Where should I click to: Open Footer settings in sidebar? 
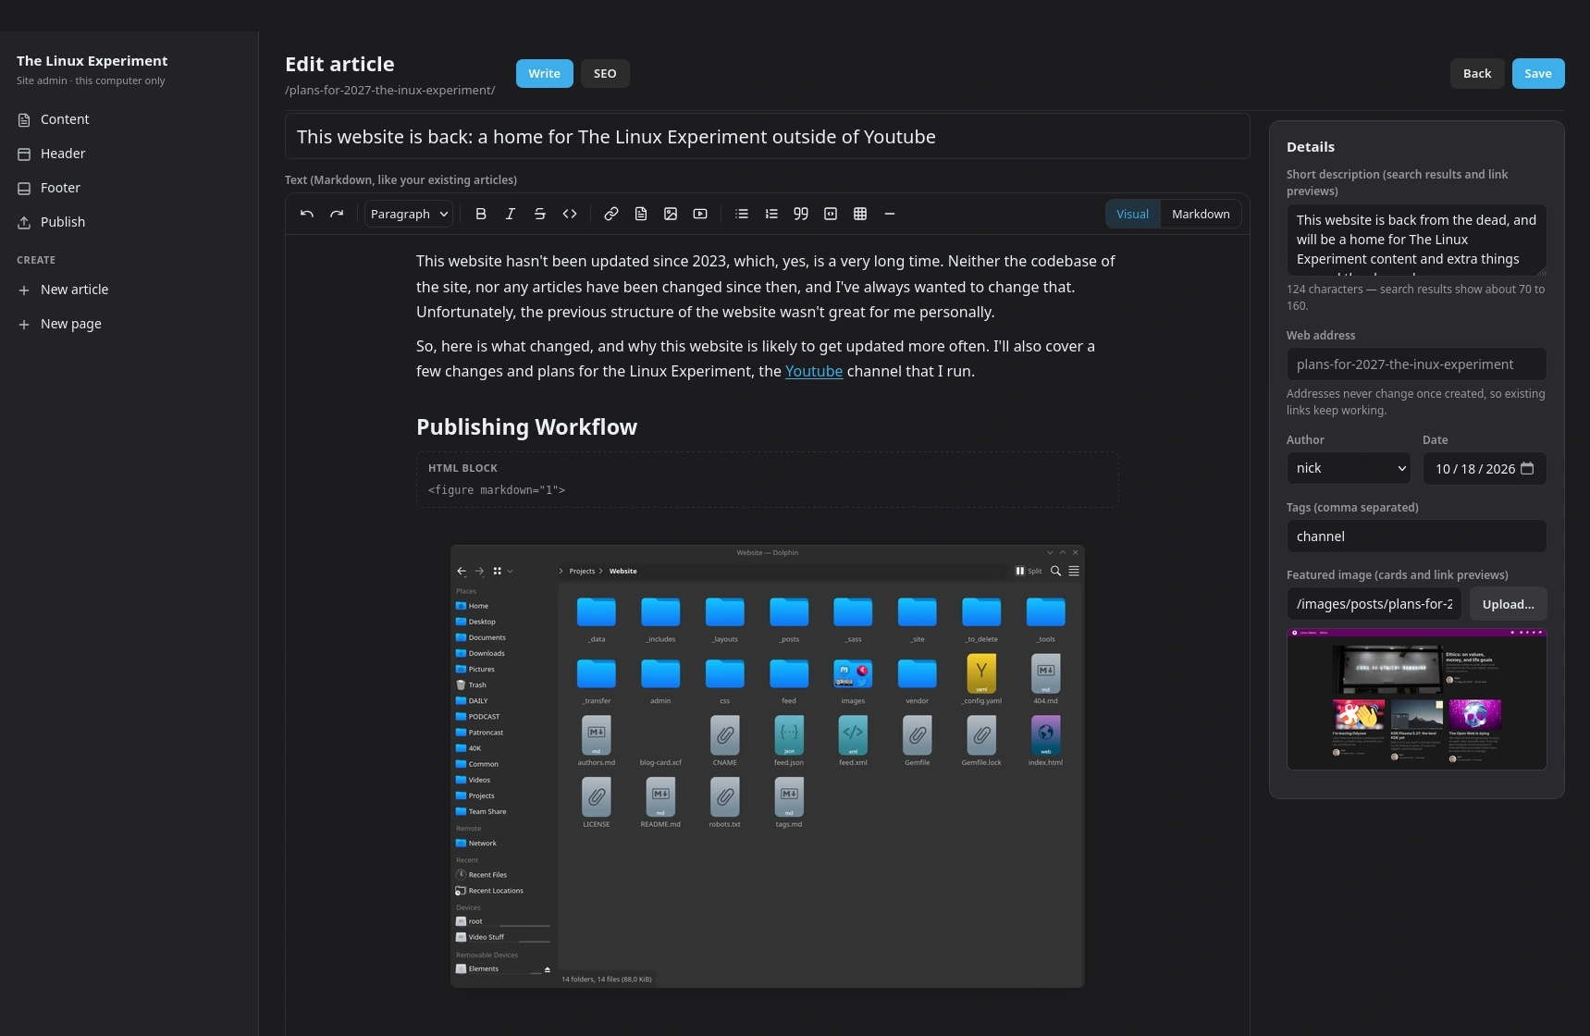click(x=129, y=188)
